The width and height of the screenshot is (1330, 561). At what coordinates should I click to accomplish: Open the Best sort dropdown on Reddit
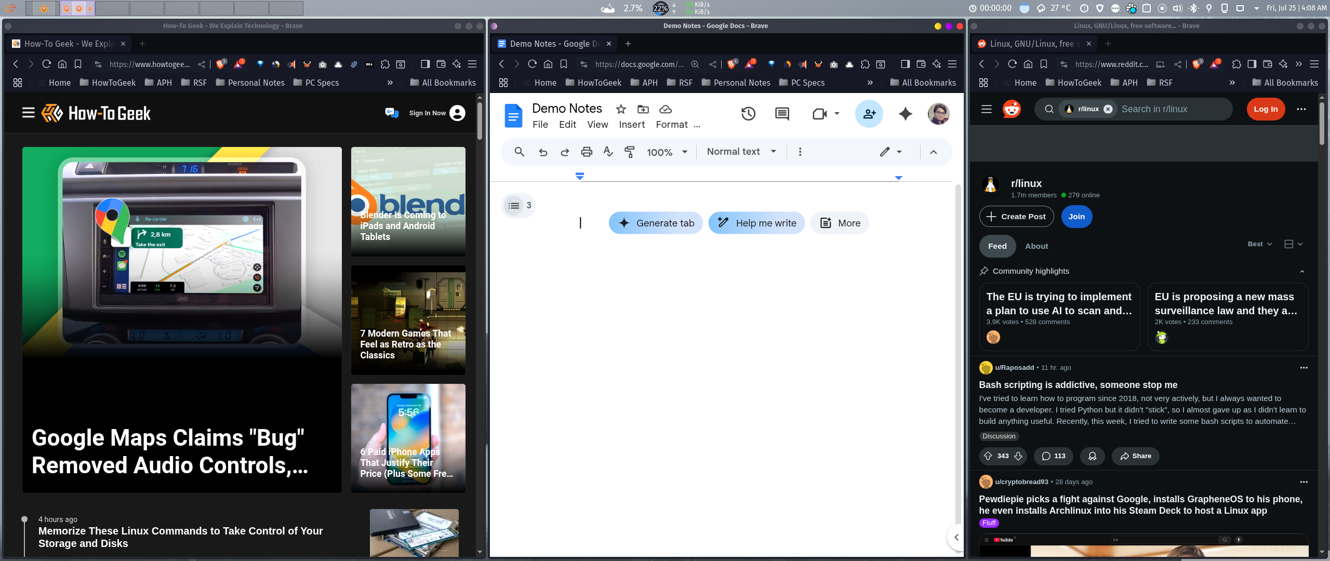pyautogui.click(x=1259, y=243)
